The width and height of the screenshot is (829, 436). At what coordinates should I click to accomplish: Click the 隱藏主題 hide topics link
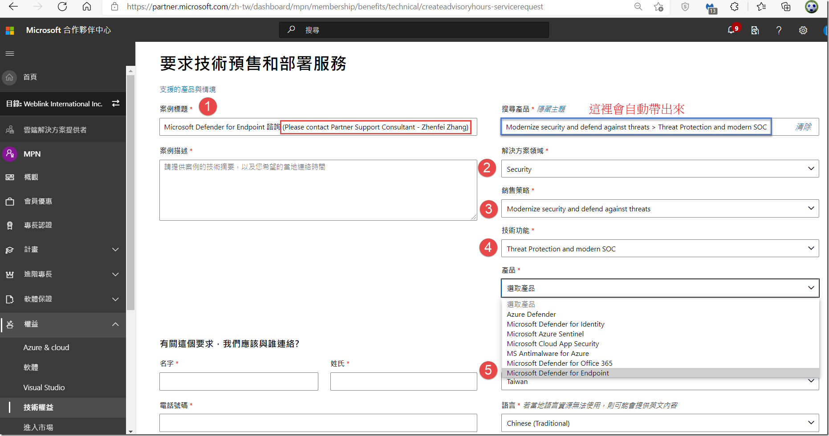click(551, 109)
